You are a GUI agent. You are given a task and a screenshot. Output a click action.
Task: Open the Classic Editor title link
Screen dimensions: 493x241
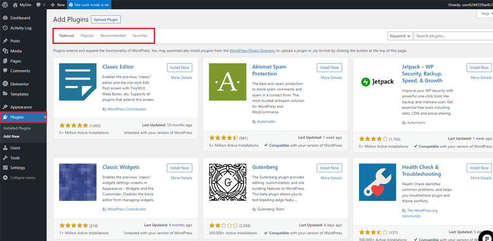[x=118, y=66]
